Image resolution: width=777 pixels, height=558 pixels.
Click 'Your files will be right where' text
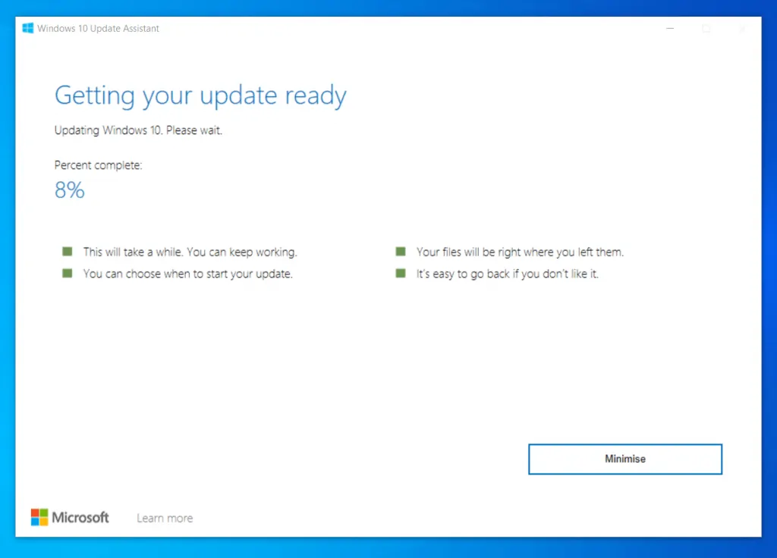pos(520,252)
